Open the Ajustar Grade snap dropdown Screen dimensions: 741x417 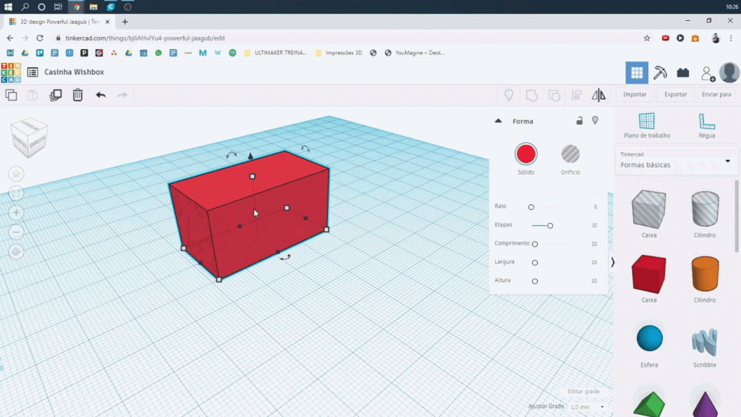(587, 407)
